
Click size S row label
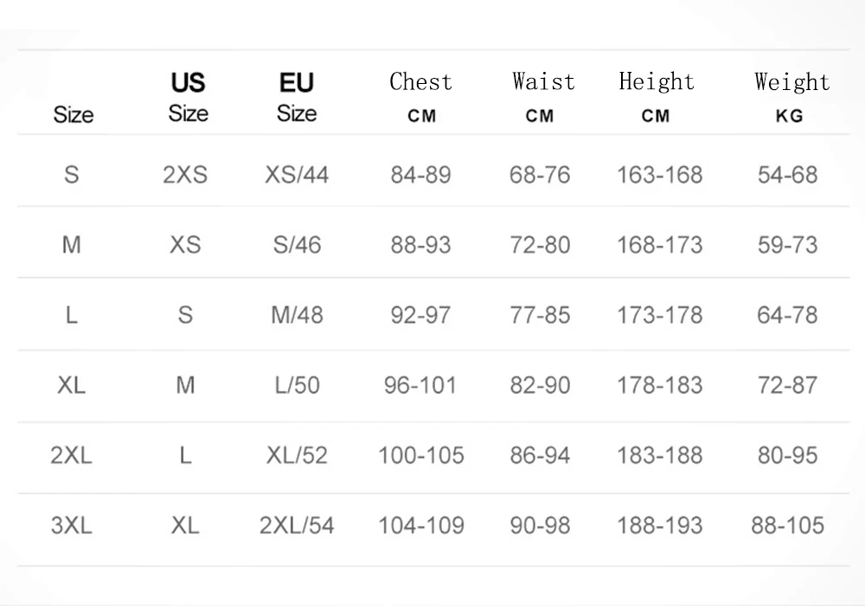72,175
